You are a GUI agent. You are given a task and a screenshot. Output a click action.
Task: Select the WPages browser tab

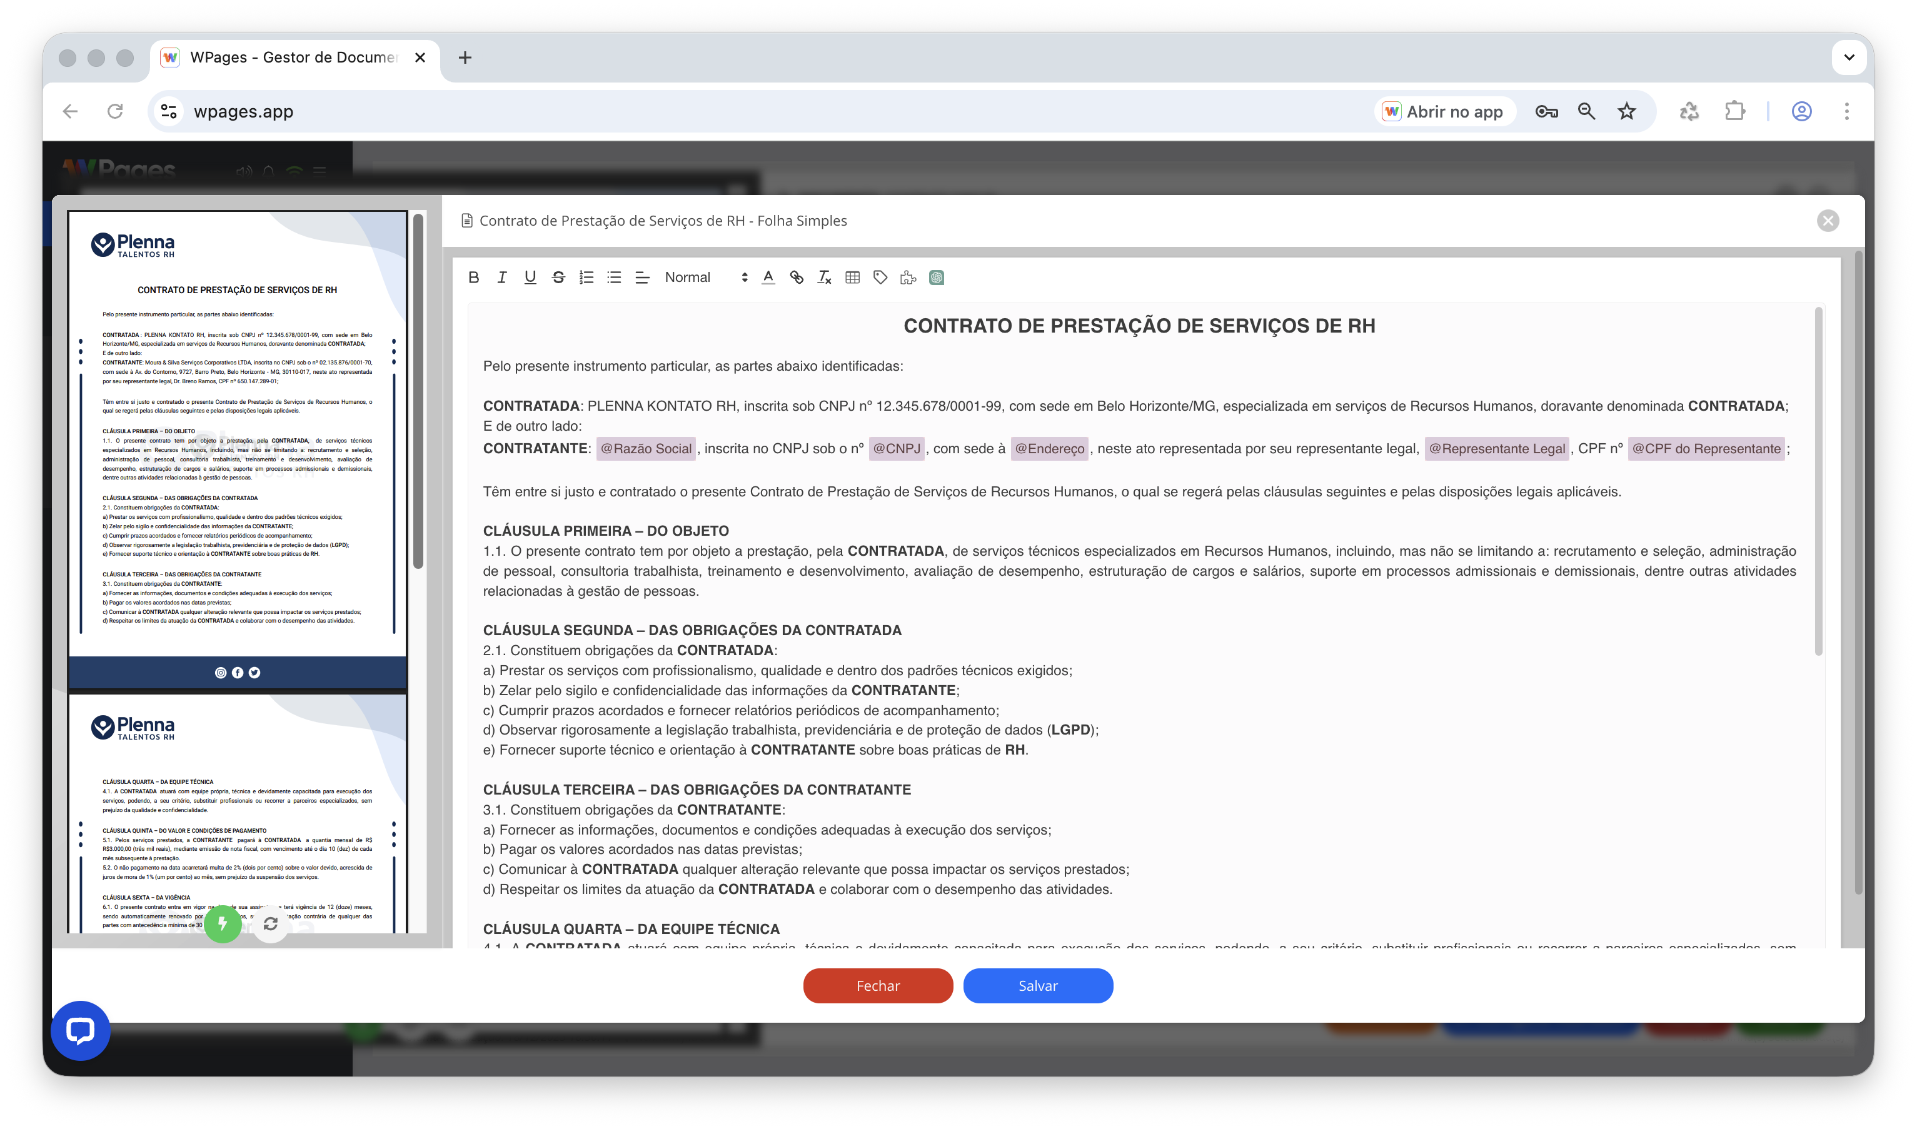point(293,58)
